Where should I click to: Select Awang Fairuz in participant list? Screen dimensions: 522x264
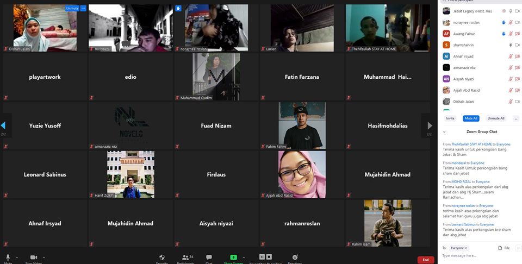click(465, 34)
